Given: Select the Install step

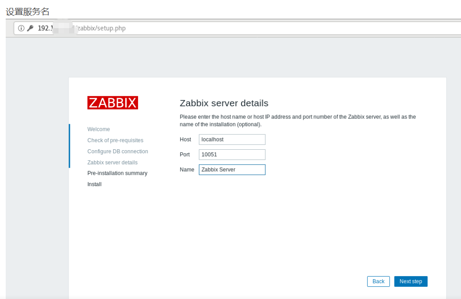Looking at the screenshot, I should point(95,184).
